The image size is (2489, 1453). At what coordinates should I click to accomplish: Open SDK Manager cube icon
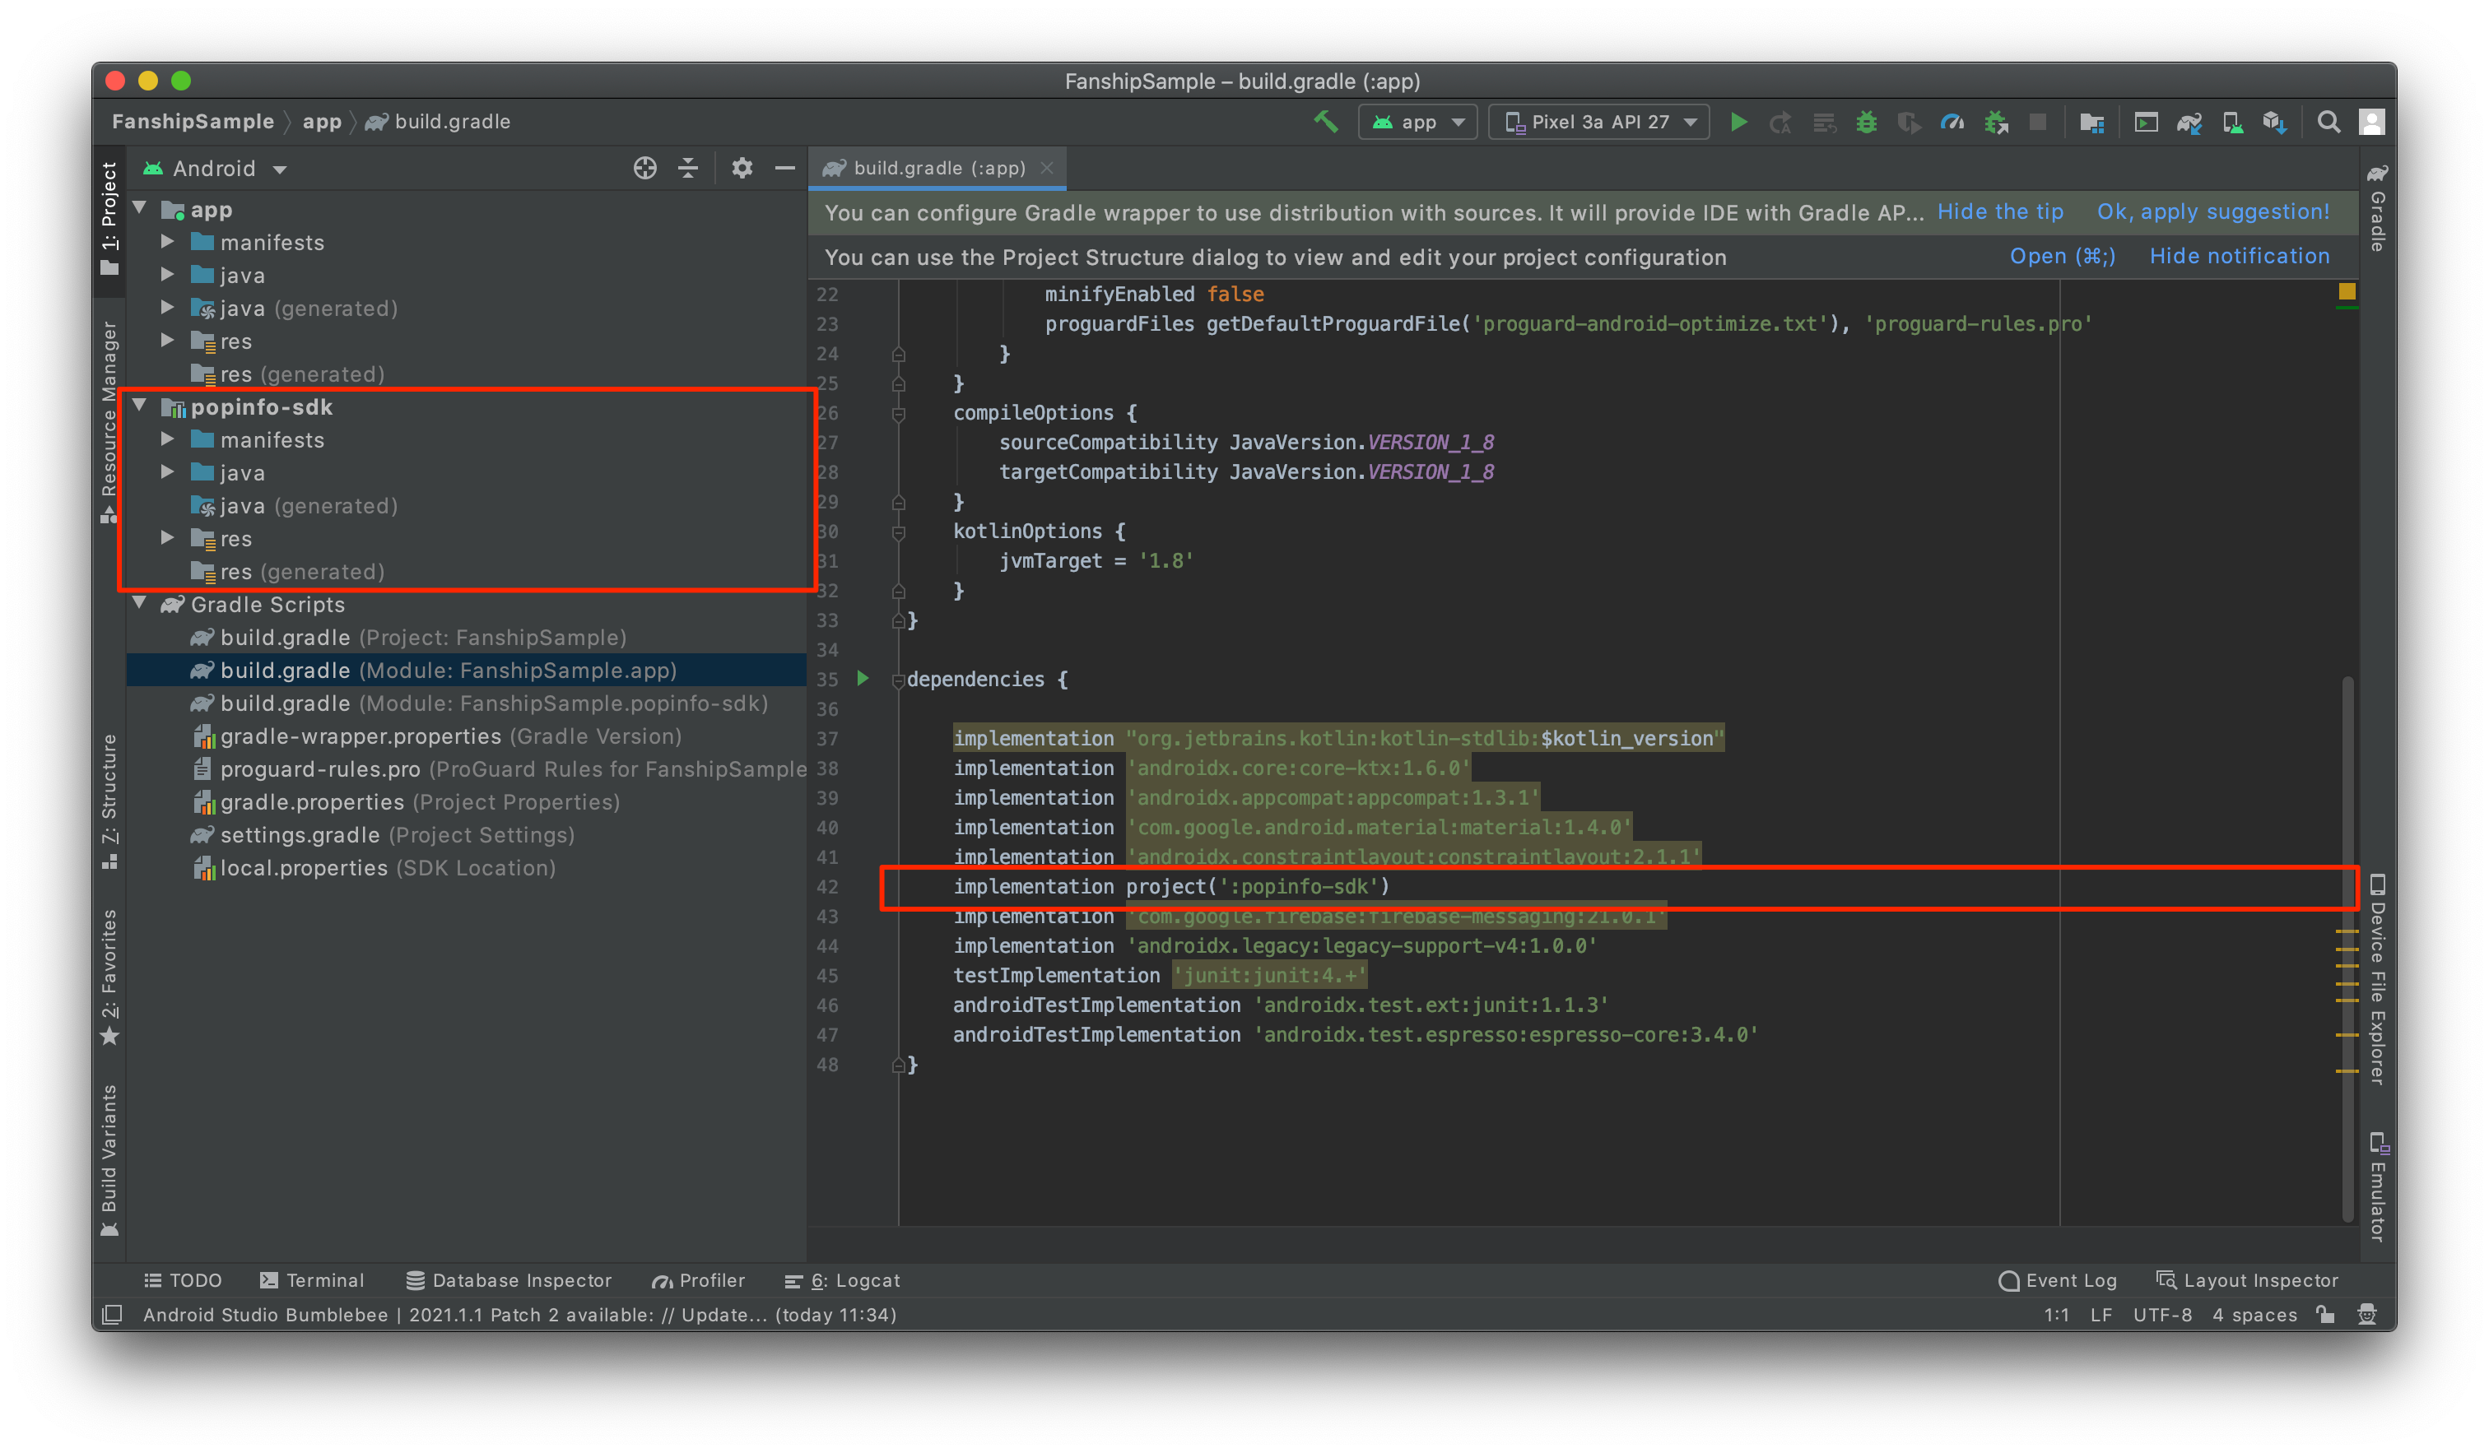pyautogui.click(x=2273, y=122)
